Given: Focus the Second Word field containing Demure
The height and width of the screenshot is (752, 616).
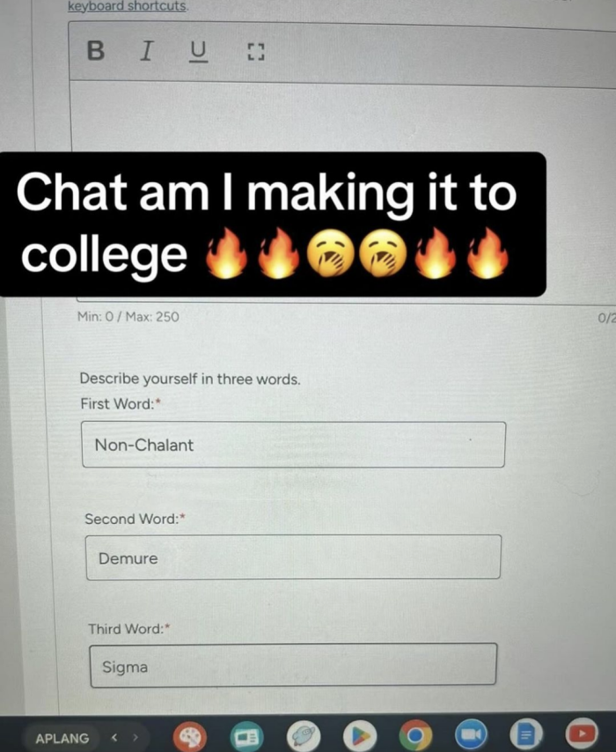Looking at the screenshot, I should (293, 557).
